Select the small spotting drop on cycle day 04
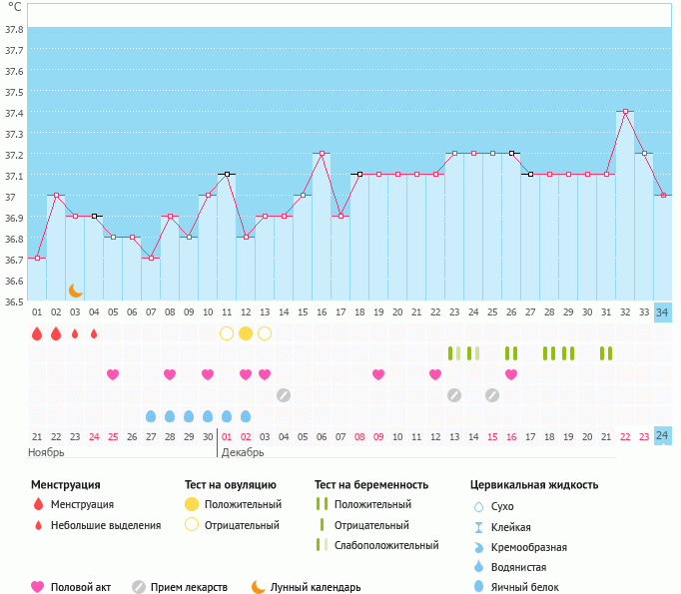This screenshot has width=681, height=594. click(94, 333)
